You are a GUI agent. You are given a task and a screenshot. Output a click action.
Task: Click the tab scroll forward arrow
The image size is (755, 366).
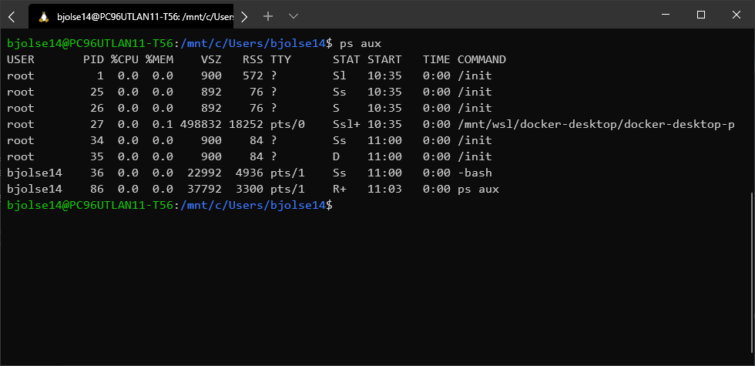244,17
